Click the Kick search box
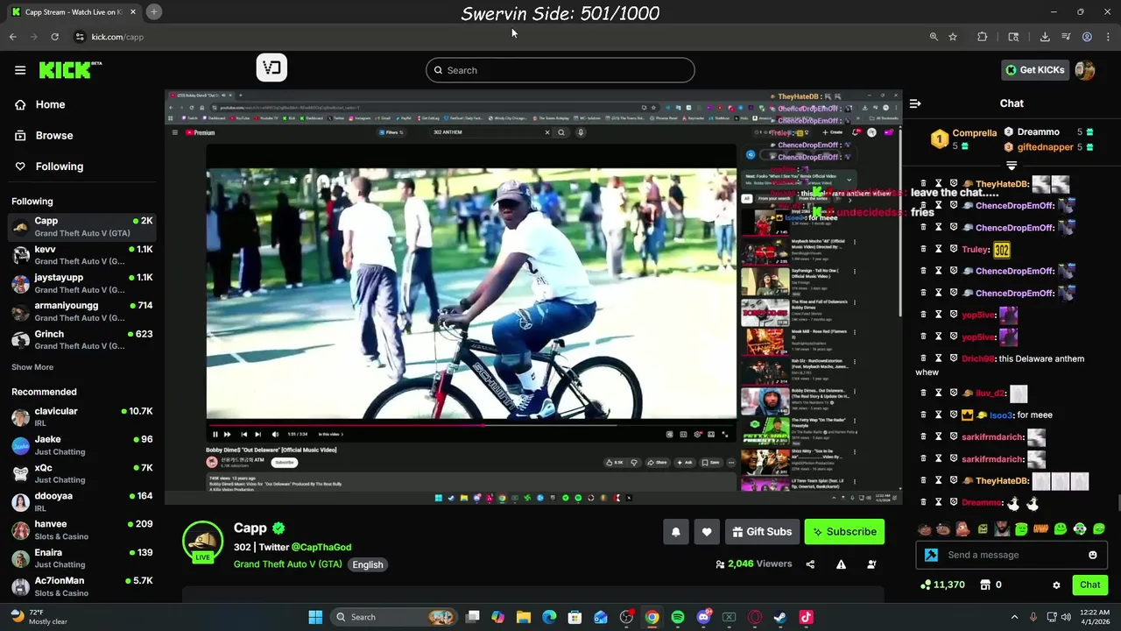 [560, 70]
